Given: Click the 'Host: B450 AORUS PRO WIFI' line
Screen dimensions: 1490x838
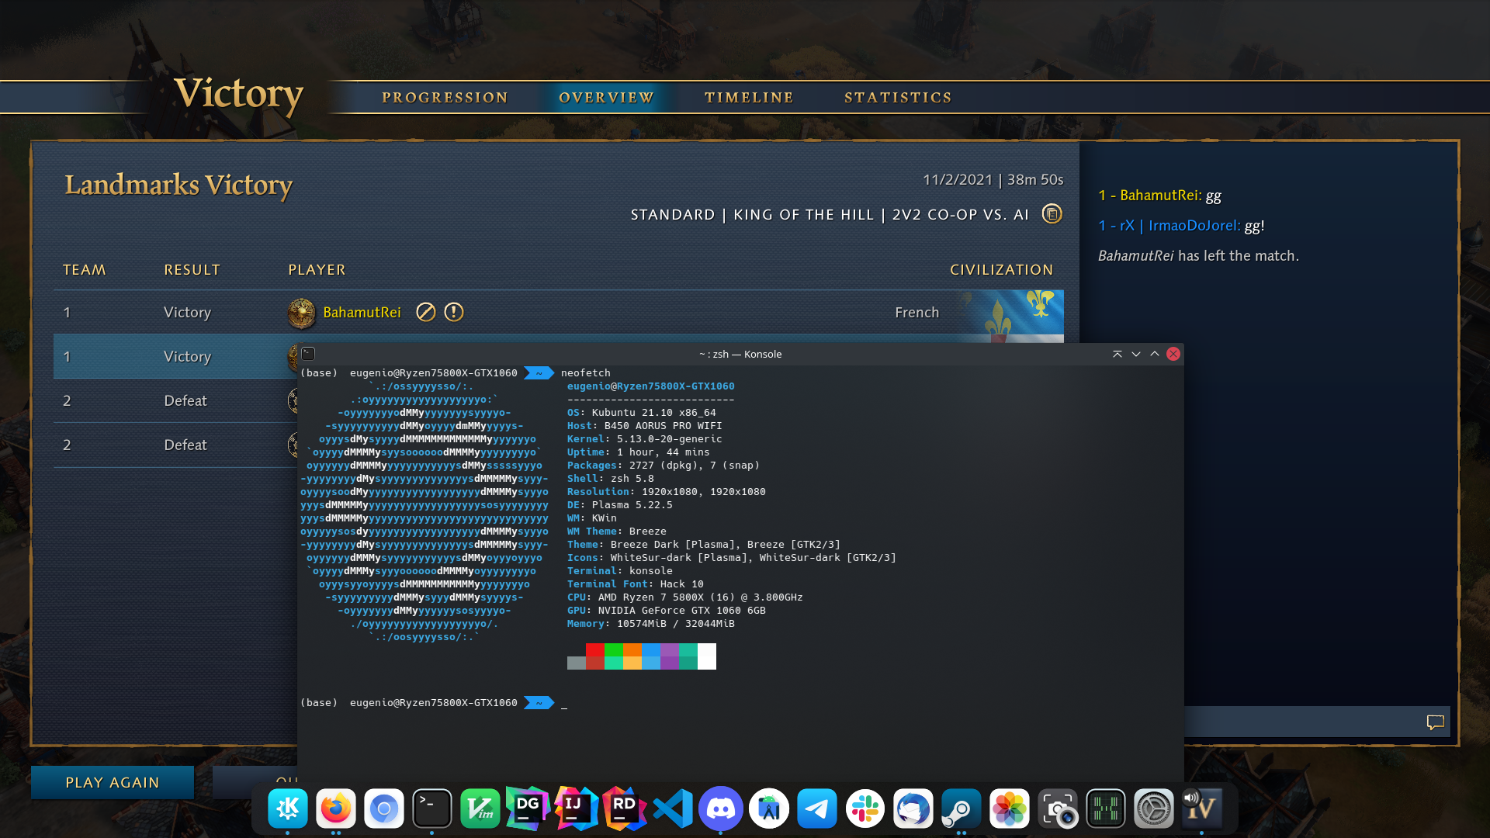Looking at the screenshot, I should pyautogui.click(x=644, y=426).
